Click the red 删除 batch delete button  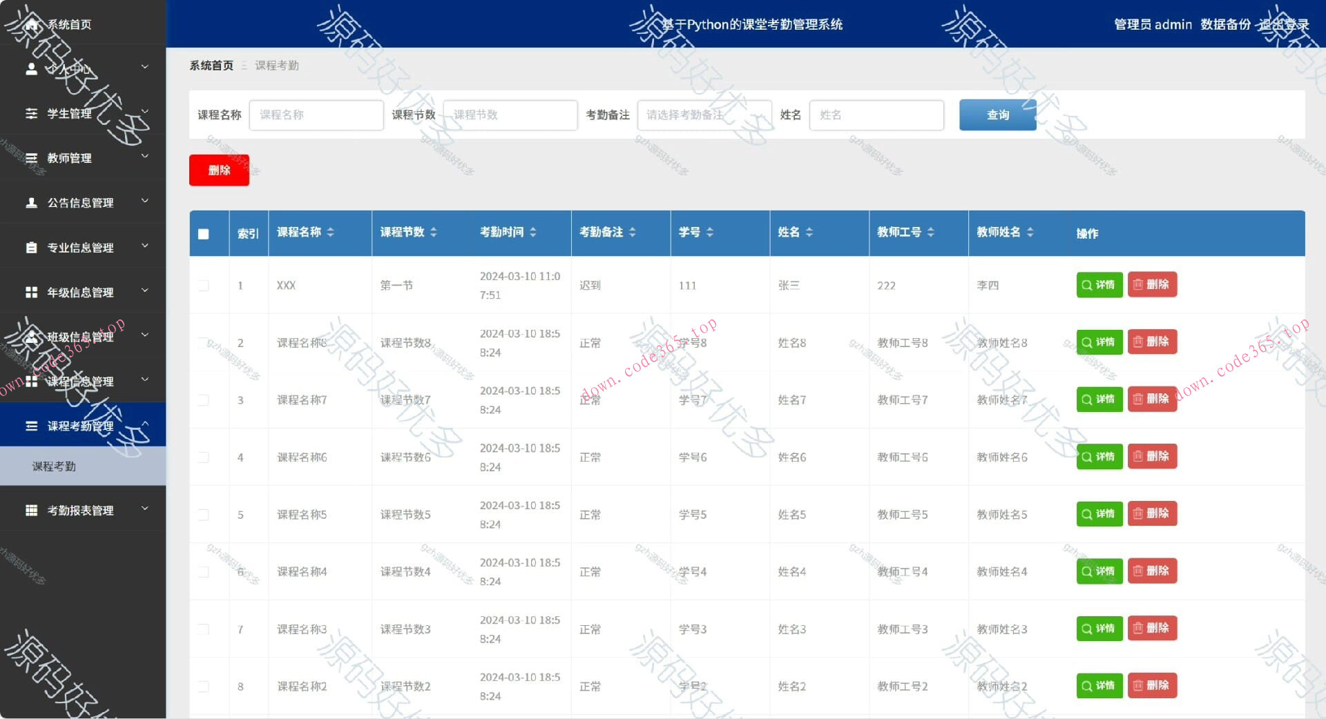(218, 170)
